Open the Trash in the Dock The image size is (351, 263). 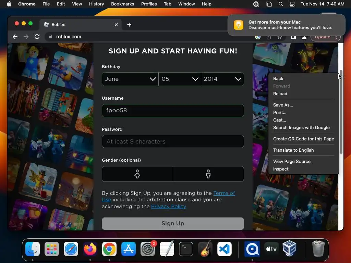318,249
